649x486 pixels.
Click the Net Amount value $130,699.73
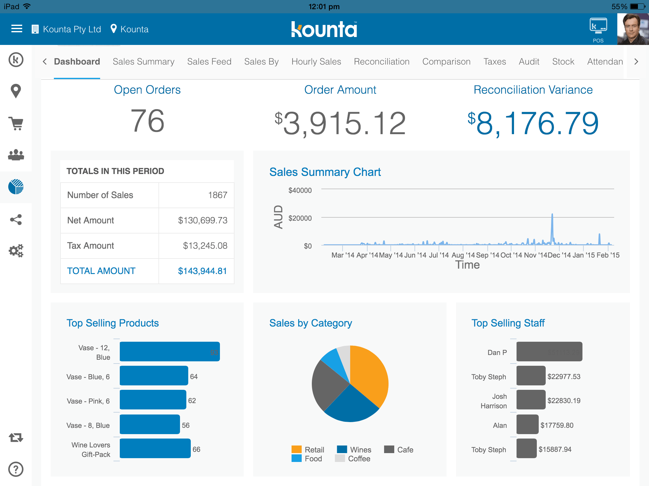coord(202,220)
